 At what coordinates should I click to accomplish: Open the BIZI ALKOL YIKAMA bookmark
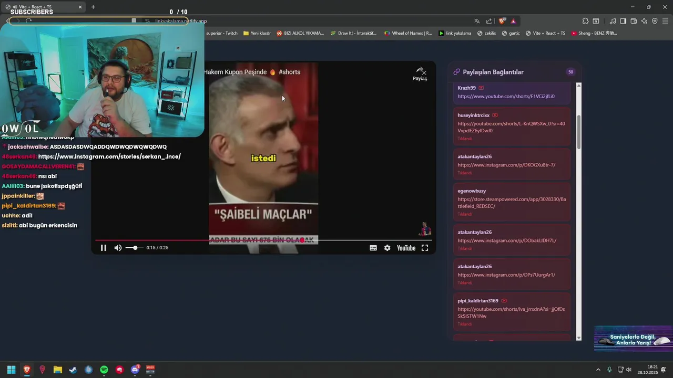(x=300, y=33)
